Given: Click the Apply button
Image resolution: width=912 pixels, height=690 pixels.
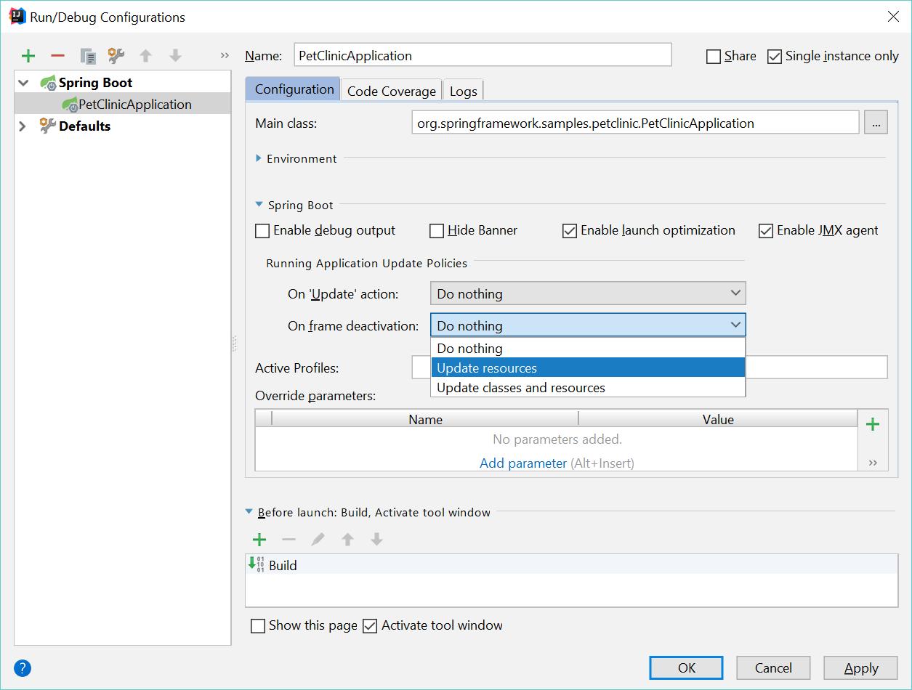Looking at the screenshot, I should (x=861, y=668).
